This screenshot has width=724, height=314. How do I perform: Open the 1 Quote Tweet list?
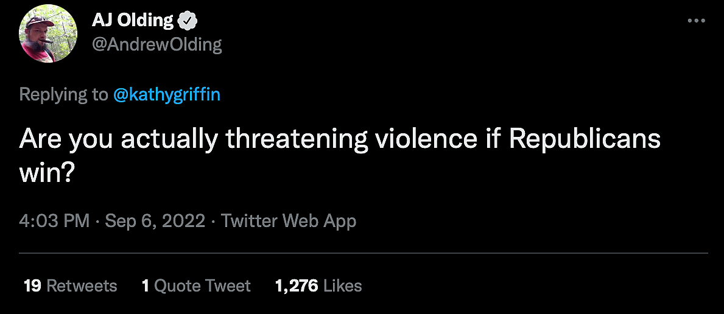point(196,285)
